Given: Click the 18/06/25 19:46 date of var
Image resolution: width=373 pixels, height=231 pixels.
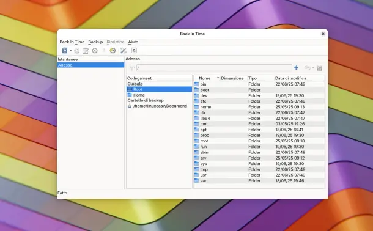Looking at the screenshot, I should pyautogui.click(x=290, y=181).
